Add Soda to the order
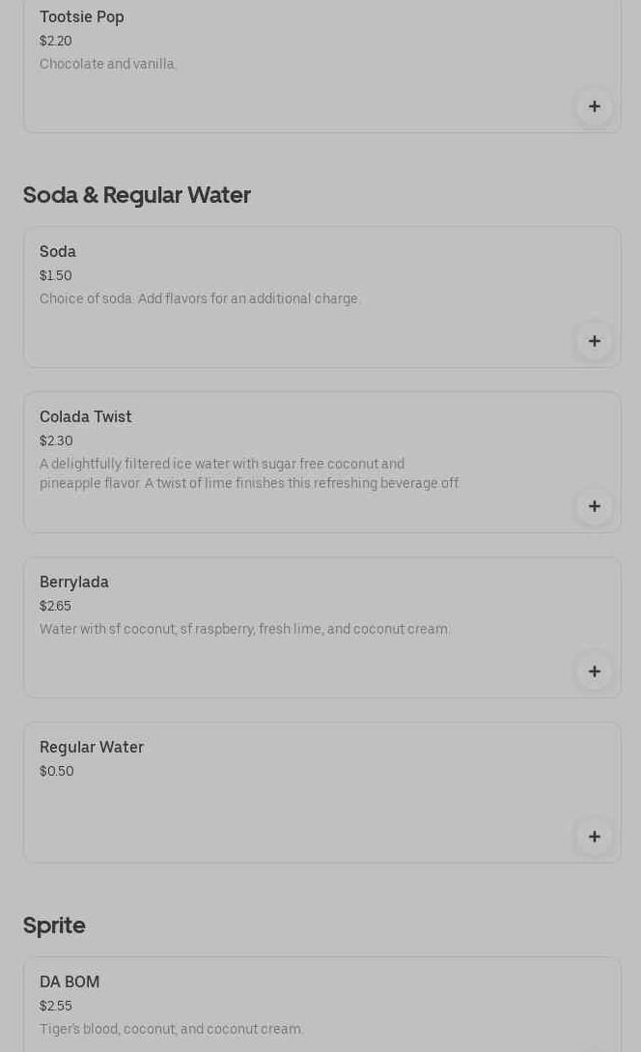This screenshot has width=641, height=1052. pos(595,341)
